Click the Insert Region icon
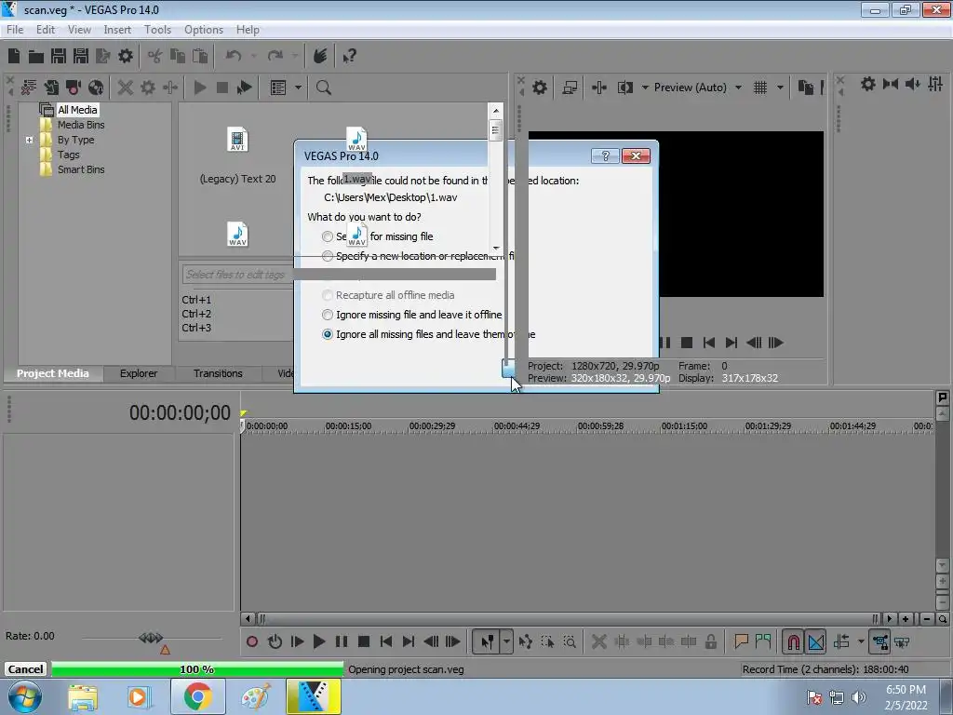953x715 pixels. [x=763, y=641]
